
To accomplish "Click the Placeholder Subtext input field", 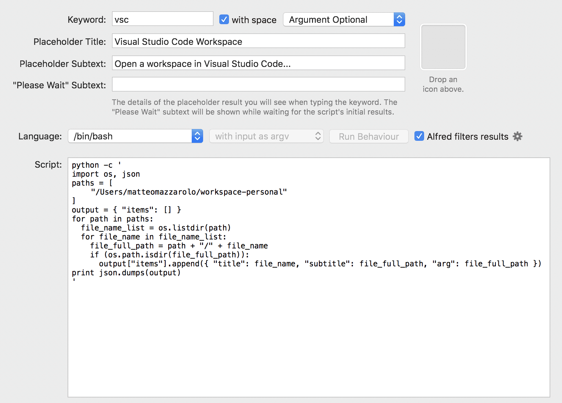I will tap(259, 63).
